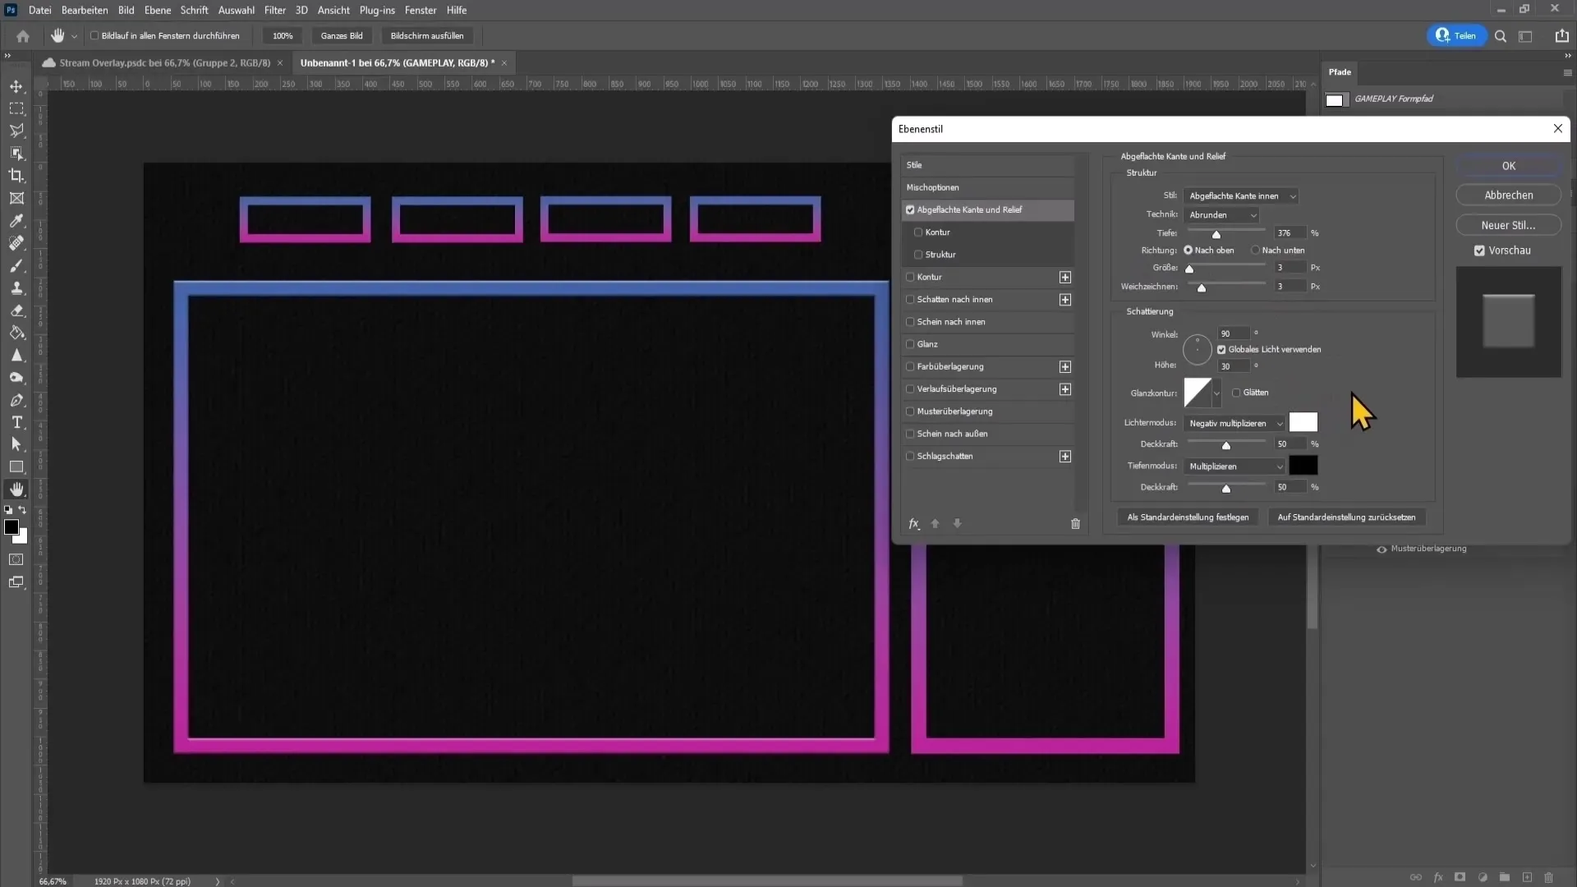Open Pfade panel menu icon
The image size is (1577, 887).
[x=1567, y=72]
